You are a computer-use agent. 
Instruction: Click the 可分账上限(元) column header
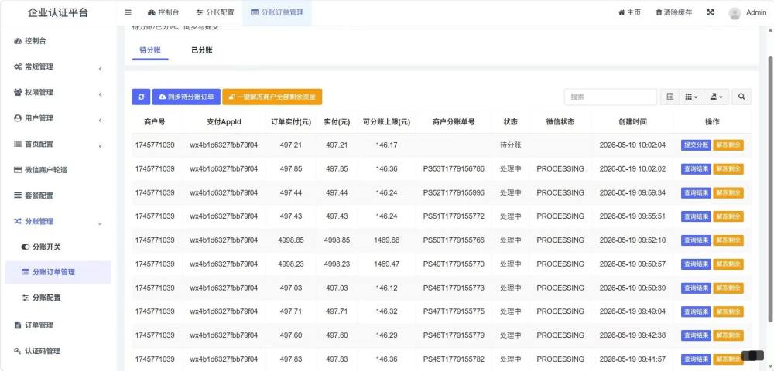coord(386,121)
